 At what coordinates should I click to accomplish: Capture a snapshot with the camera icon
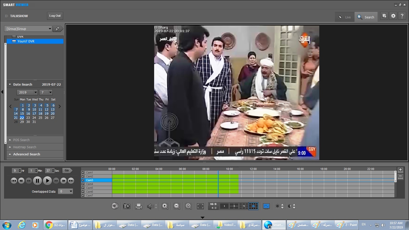coord(127,206)
